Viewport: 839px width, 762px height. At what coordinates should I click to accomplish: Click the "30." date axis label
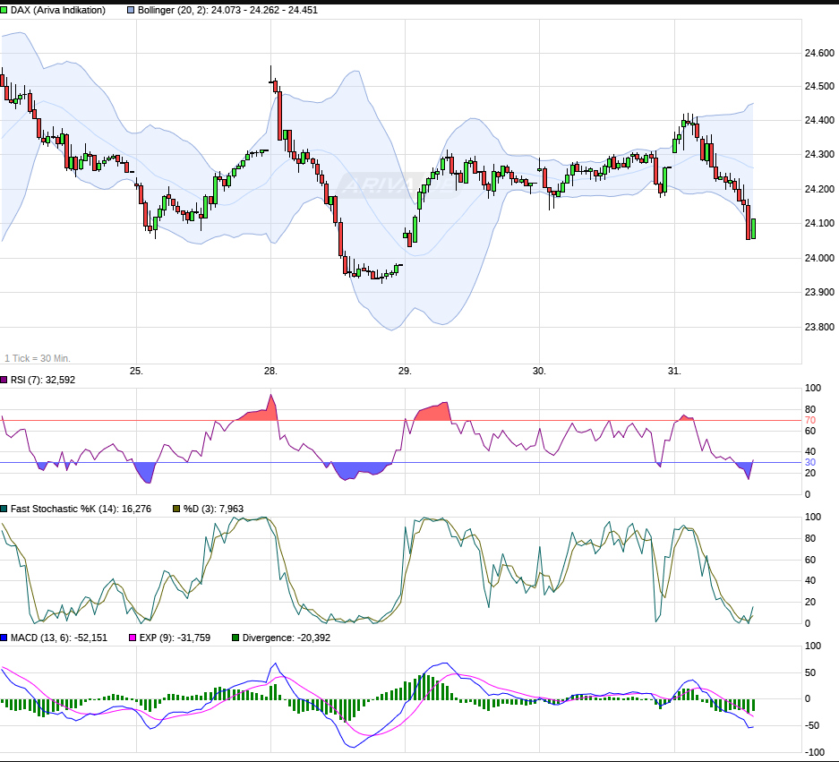[539, 371]
